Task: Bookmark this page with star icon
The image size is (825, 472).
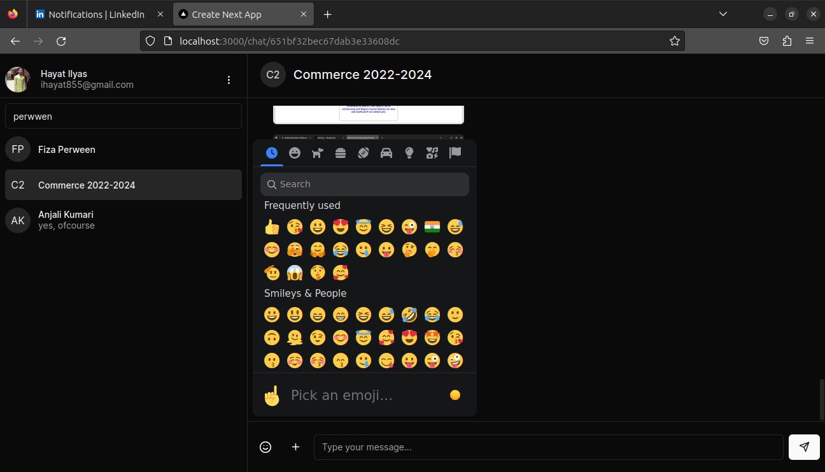Action: coord(675,41)
